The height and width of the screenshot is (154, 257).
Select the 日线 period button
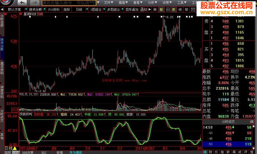pos(79,10)
